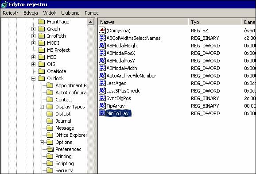Screen dimensions: 256x174
Task: Click the open Preferences folder icon
Action: (x=50, y=149)
